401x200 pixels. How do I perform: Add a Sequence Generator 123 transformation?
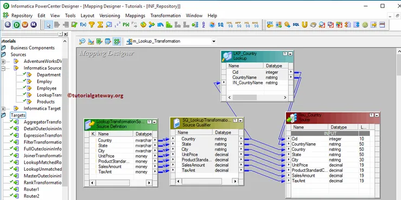point(118,25)
